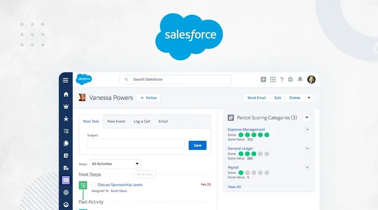Click the Setup gear icon
Screen dimensions: 378x210
pos(290,79)
